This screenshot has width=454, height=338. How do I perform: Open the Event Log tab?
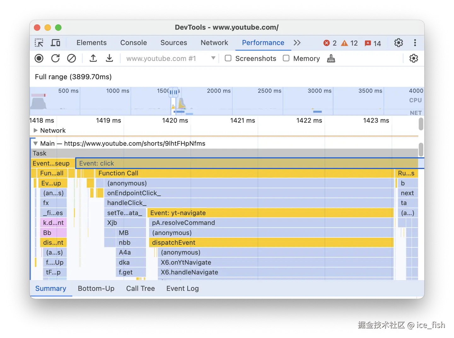tap(183, 288)
